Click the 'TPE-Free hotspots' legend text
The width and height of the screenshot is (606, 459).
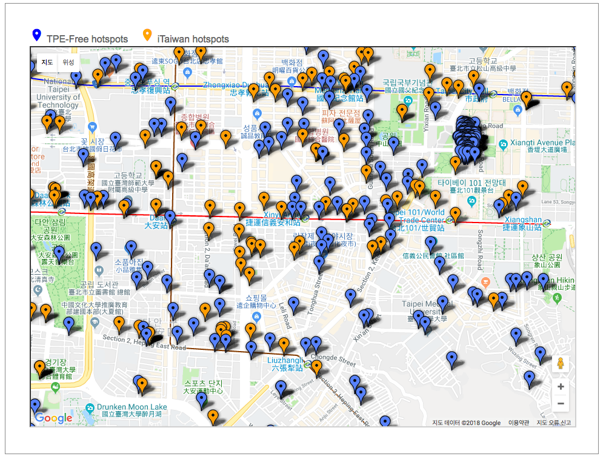[87, 39]
